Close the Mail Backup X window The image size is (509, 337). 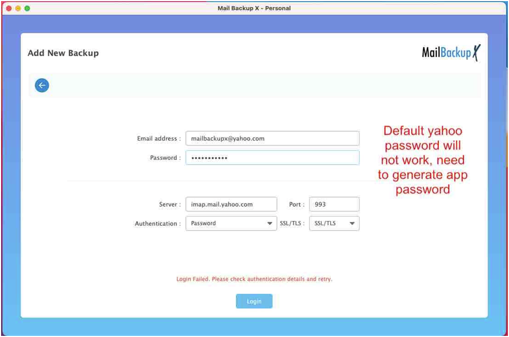tap(9, 8)
